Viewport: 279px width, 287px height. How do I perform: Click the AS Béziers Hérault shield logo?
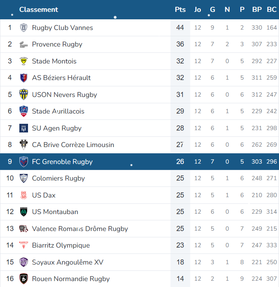coord(23,78)
